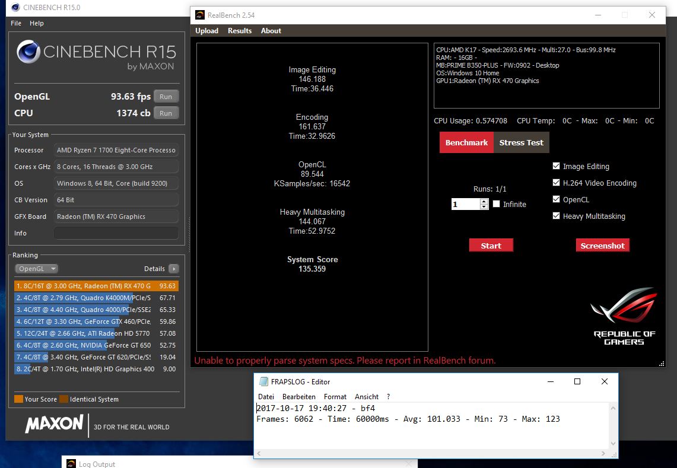Click the MAXON logo at bottom

(x=54, y=424)
